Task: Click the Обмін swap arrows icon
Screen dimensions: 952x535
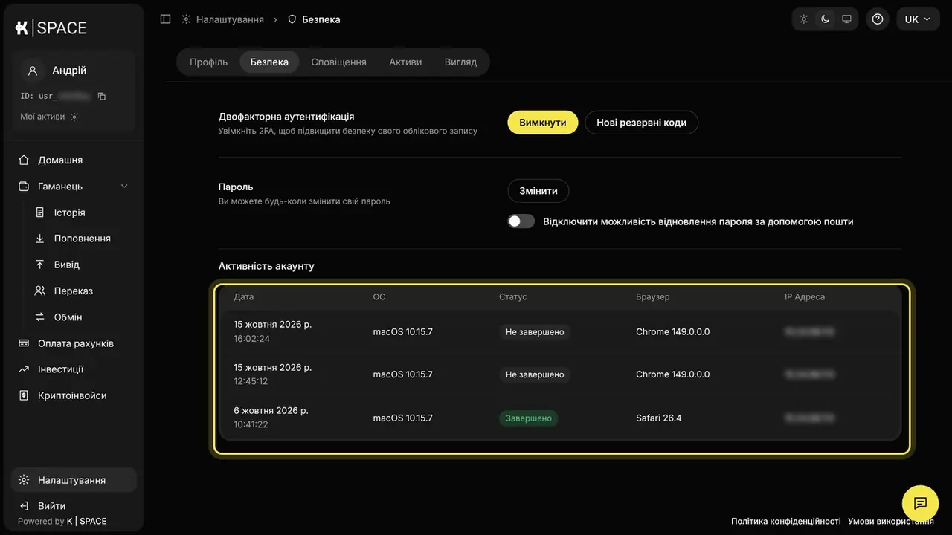Action: (40, 317)
